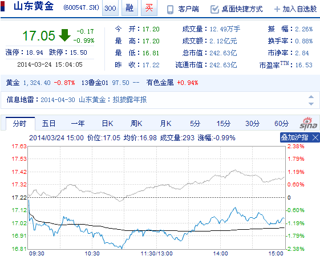The width and height of the screenshot is (320, 256).
Task: Click the 14:00 time axis label
Action: click(220, 253)
